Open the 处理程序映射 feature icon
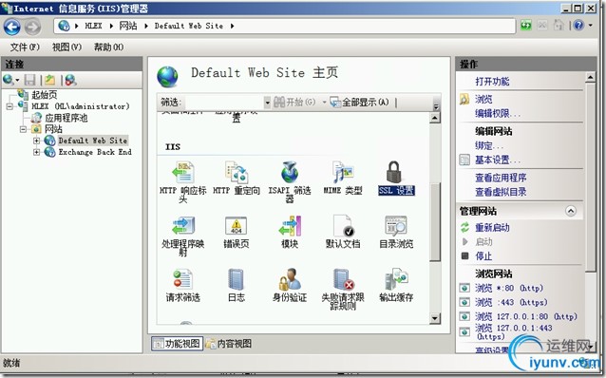Screen dimensions: 606x378 click(183, 226)
